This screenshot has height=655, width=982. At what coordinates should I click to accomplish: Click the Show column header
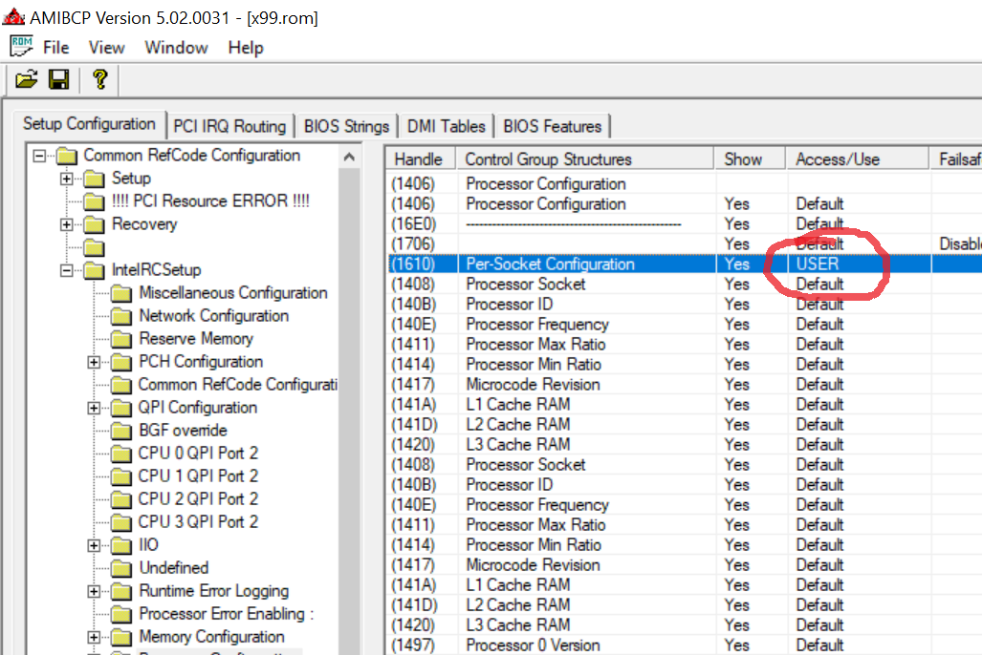pos(750,159)
